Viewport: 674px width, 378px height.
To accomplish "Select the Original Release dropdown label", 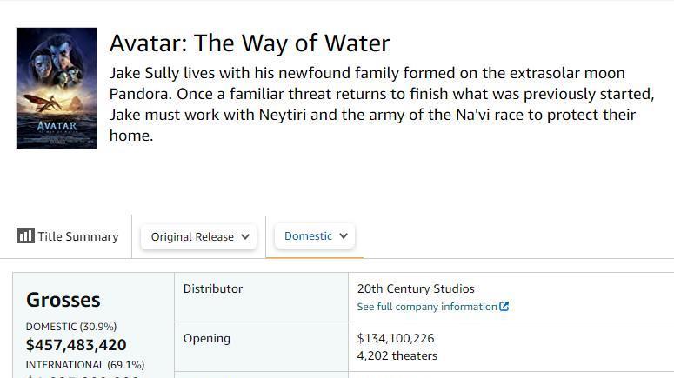I will [192, 236].
